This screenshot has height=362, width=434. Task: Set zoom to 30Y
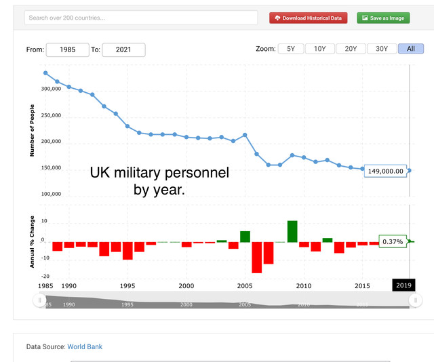click(x=382, y=49)
